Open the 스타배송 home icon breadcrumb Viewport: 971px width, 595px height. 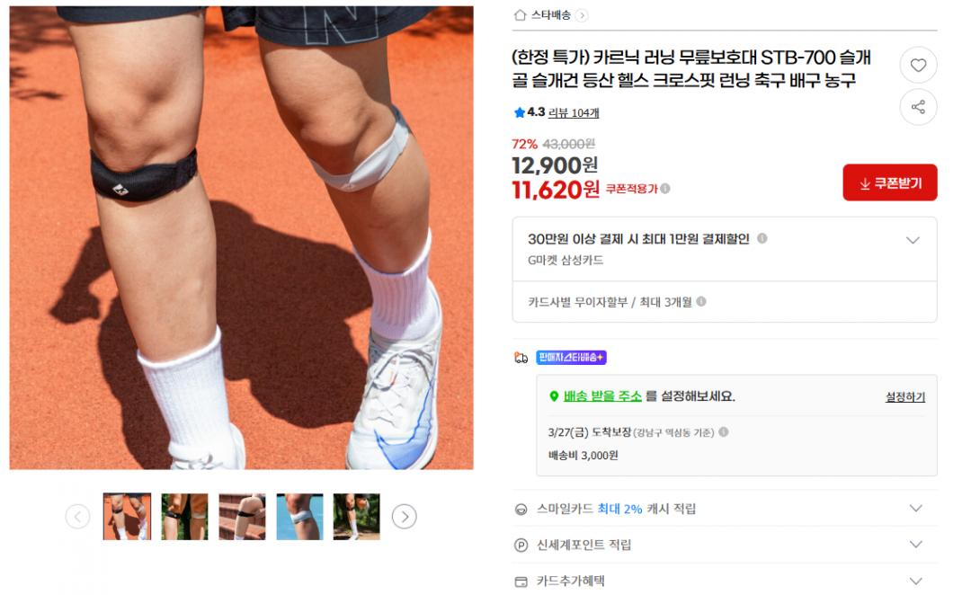pos(521,15)
